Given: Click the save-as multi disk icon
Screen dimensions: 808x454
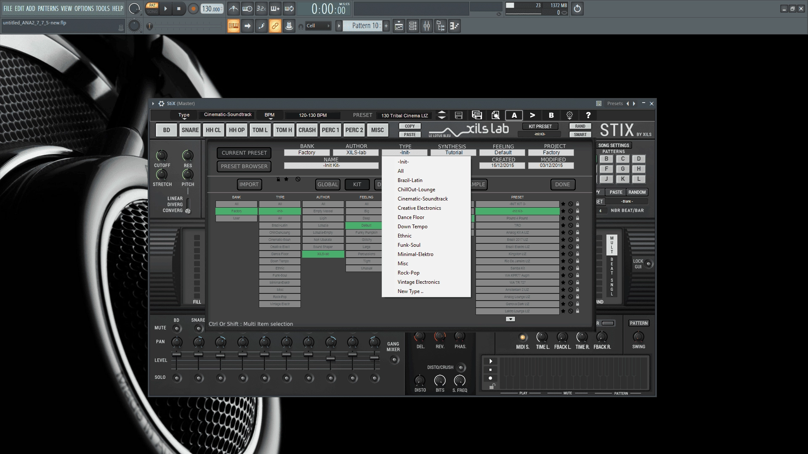Looking at the screenshot, I should click(x=477, y=115).
